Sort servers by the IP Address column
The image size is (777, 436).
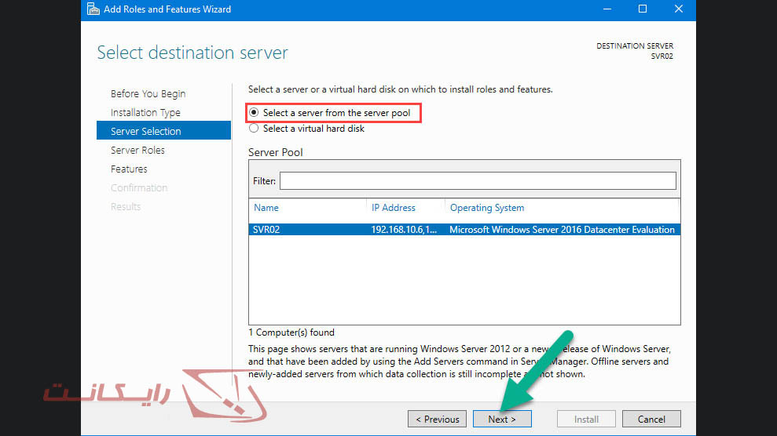[393, 208]
